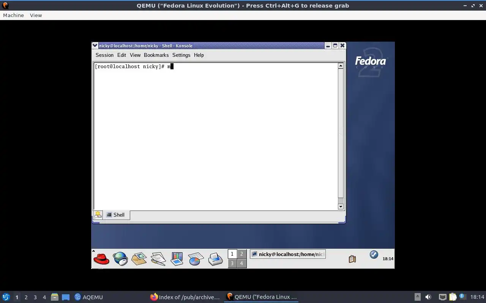Screen dimensions: 486x303
Task: Activate the AQEMU taskbar button
Action: [x=89, y=297]
